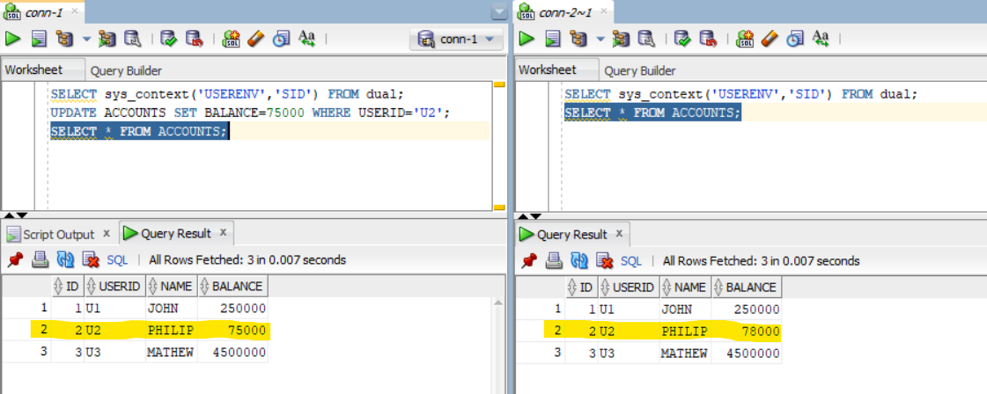Viewport: 987px width, 394px height.
Task: Print the conn-1 query result
Action: pos(40,259)
